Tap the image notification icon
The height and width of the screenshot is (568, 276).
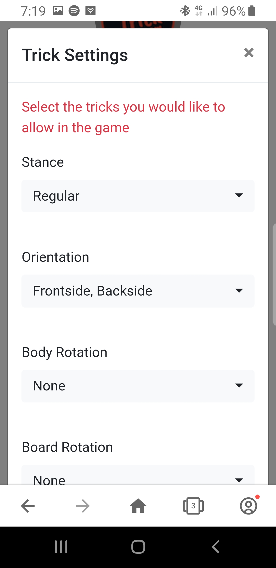point(58,11)
